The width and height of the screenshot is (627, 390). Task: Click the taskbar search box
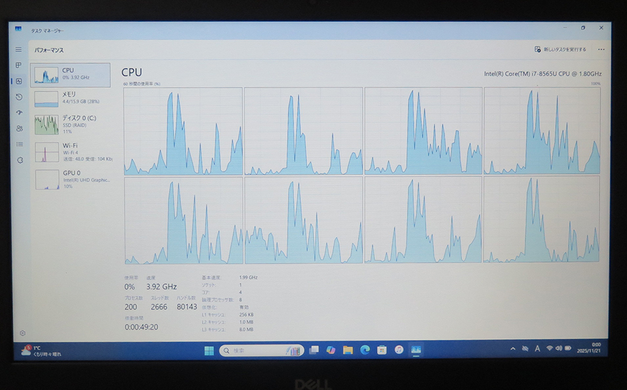pos(261,350)
